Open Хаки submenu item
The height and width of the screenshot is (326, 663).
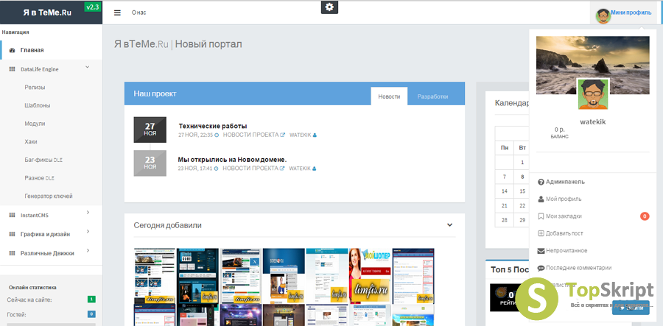(31, 142)
